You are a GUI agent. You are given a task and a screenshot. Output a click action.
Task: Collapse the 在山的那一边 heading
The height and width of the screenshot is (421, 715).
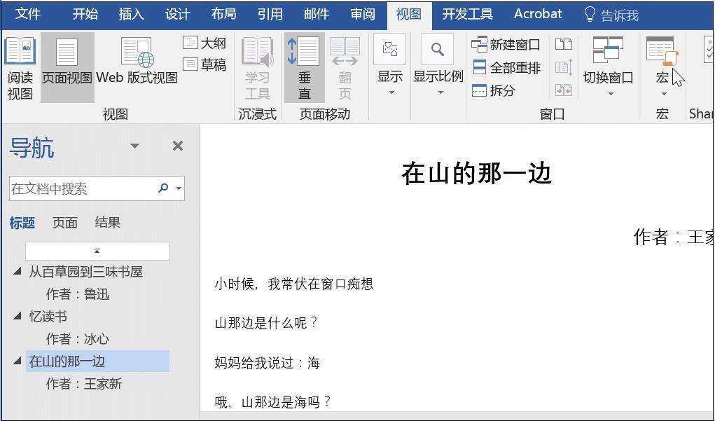tap(18, 361)
